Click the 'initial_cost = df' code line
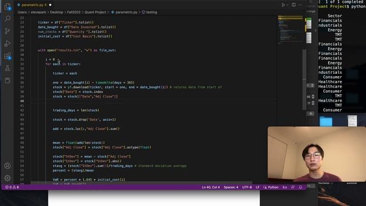The image size is (366, 206). coord(75,37)
